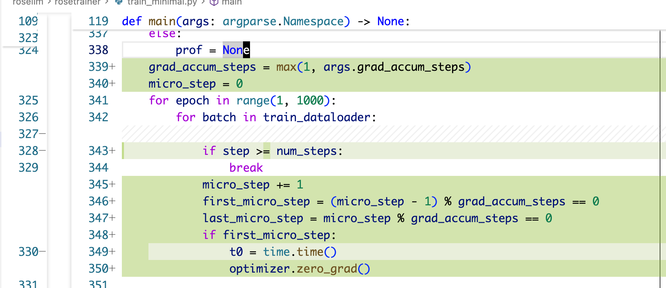Click the 'grad_accum_steps = max(1,' line
666x288 pixels.
pyautogui.click(x=310, y=67)
